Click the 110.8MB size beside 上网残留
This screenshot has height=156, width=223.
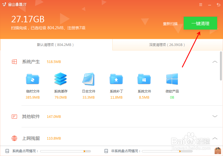pos(54,138)
